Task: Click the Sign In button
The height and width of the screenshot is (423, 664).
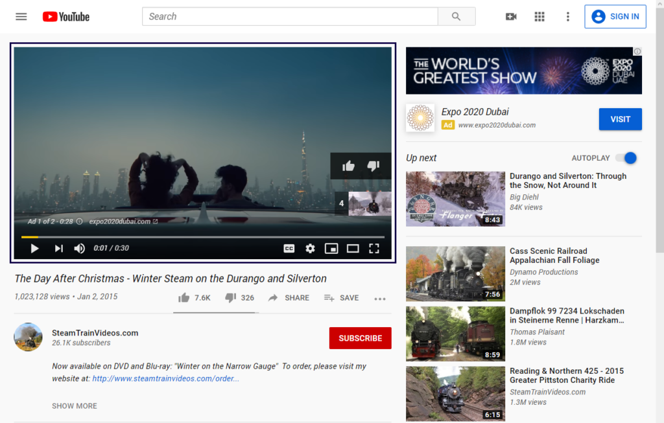Action: coord(615,16)
